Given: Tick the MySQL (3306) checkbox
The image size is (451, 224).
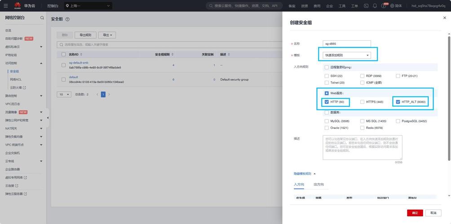Looking at the screenshot, I should pos(327,121).
